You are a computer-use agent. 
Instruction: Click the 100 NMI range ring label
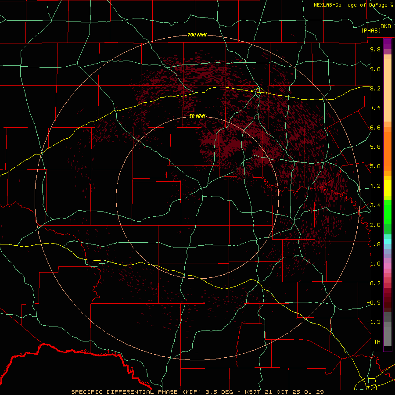click(197, 35)
